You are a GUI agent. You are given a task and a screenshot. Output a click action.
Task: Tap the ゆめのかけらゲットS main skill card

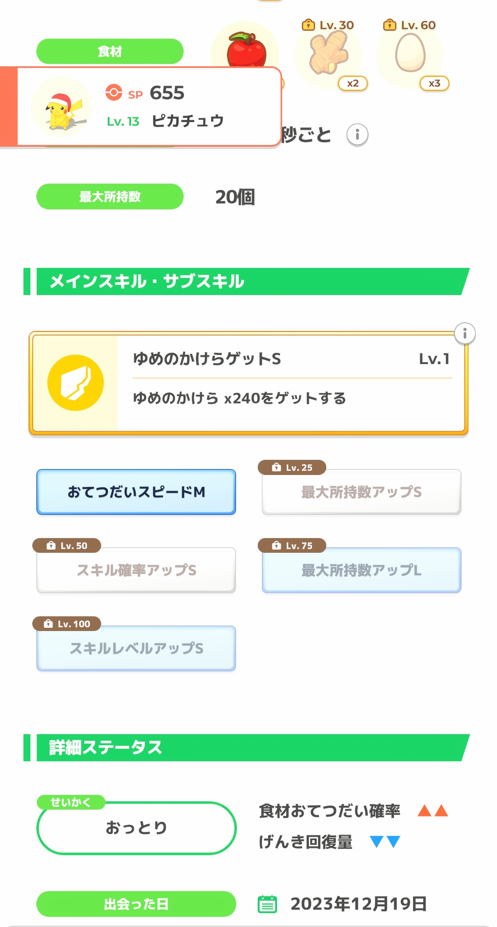click(290, 383)
